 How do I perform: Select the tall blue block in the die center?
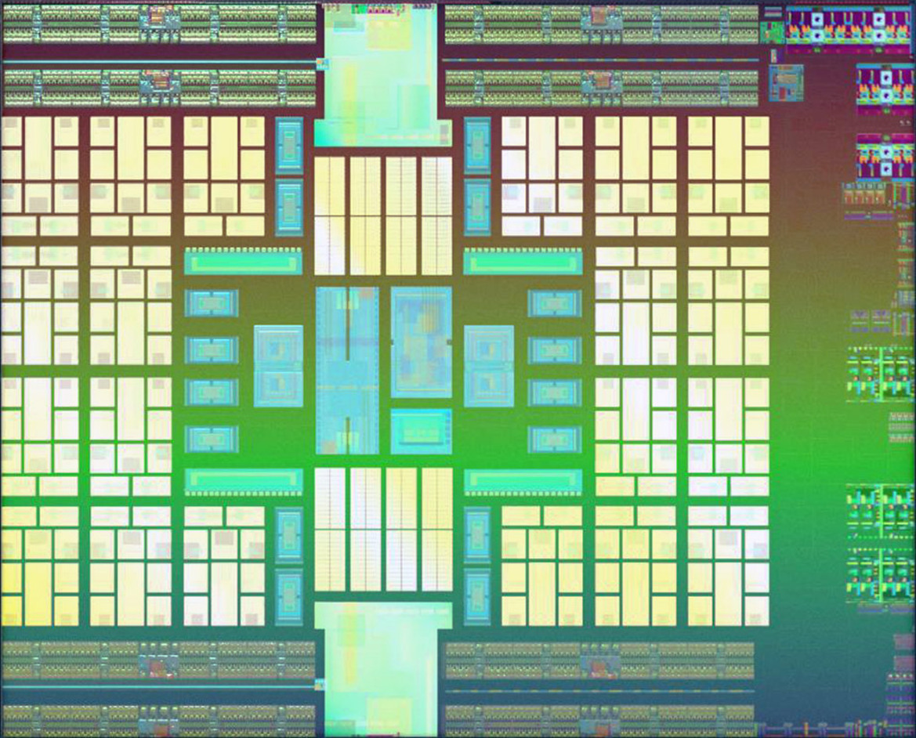pyautogui.click(x=348, y=370)
